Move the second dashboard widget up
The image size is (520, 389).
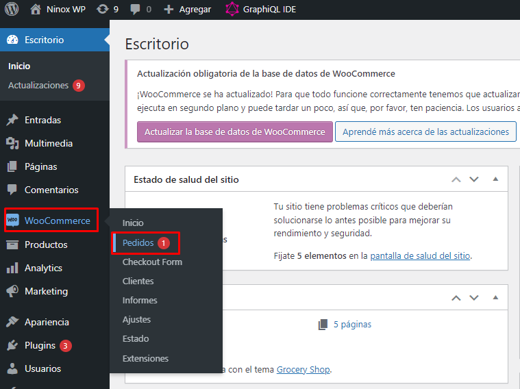click(x=456, y=298)
